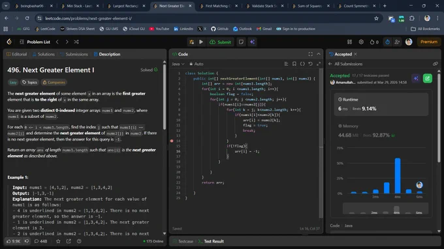The width and height of the screenshot is (444, 249).
Task: Open the invite collaborator icon
Action: pyautogui.click(x=397, y=42)
